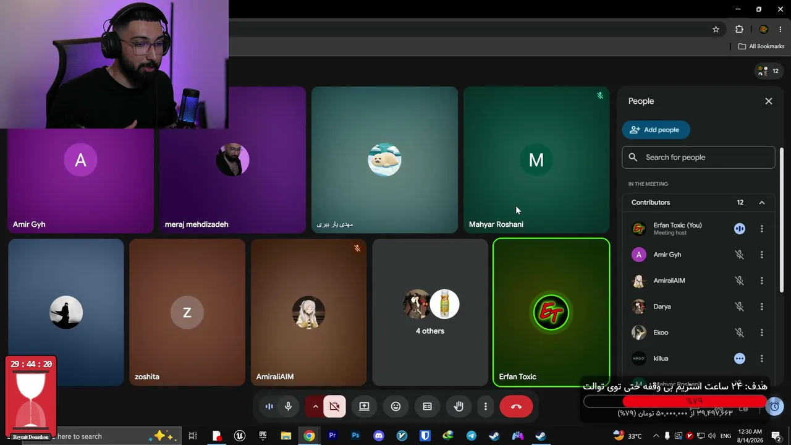The width and height of the screenshot is (791, 445).
Task: Click killua's blue dots audio indicator
Action: tap(740, 358)
